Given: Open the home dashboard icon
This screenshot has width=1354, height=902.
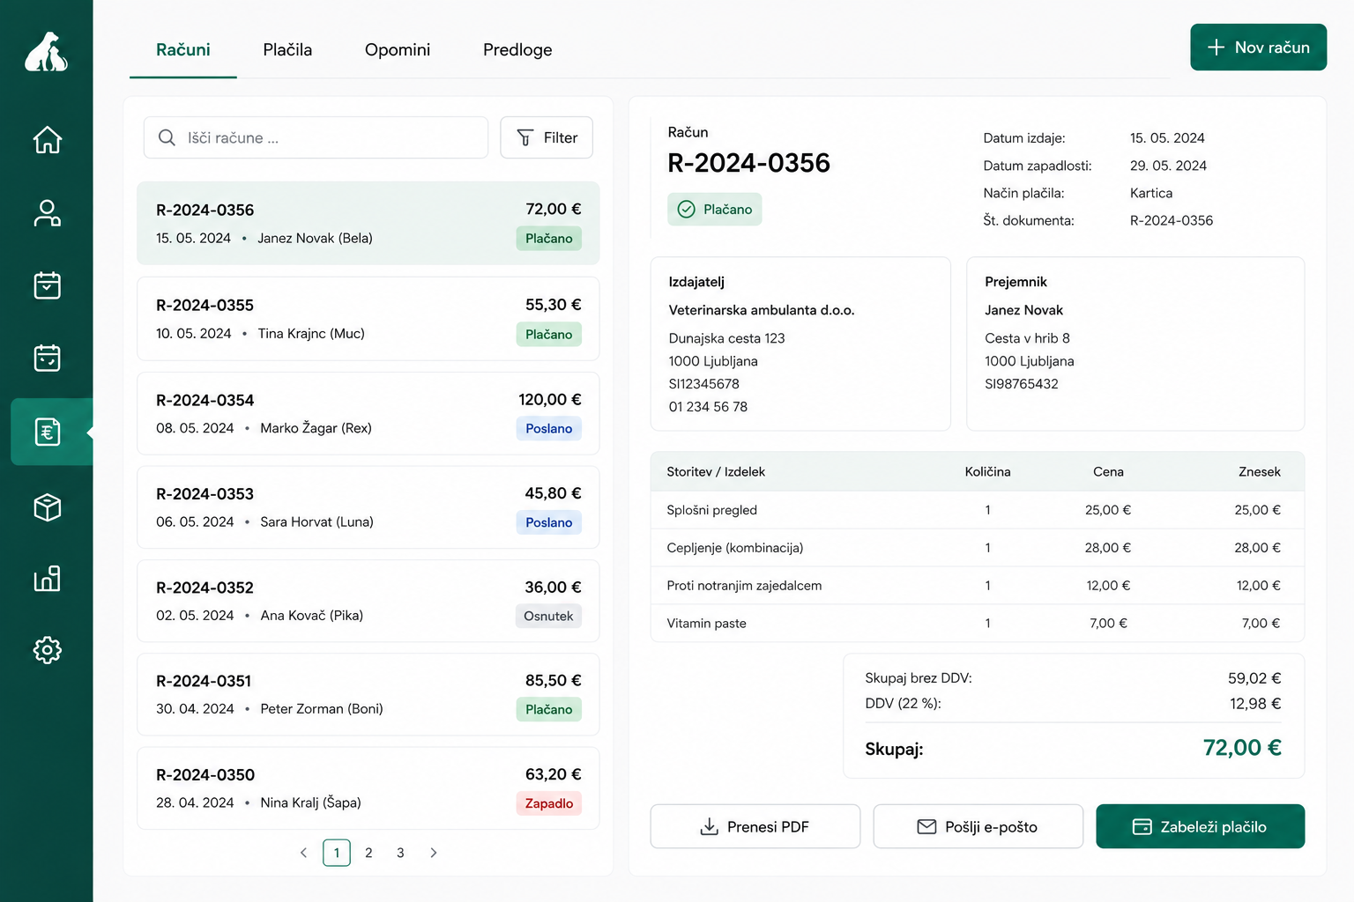Looking at the screenshot, I should click(x=48, y=139).
